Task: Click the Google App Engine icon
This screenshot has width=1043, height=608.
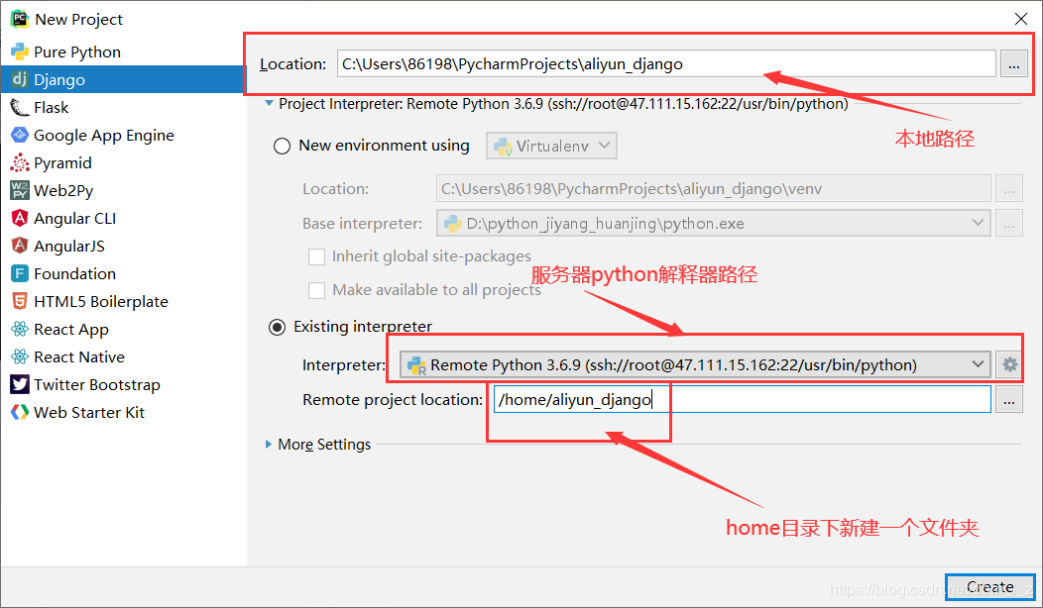Action: [19, 135]
